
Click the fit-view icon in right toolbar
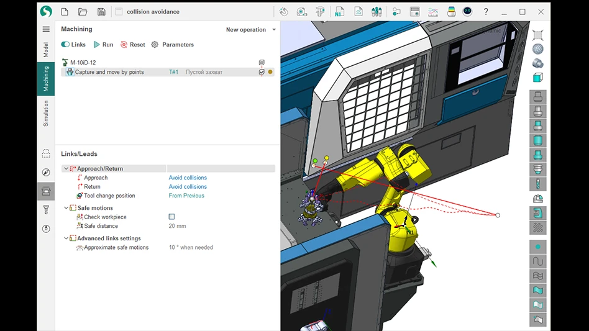point(538,35)
